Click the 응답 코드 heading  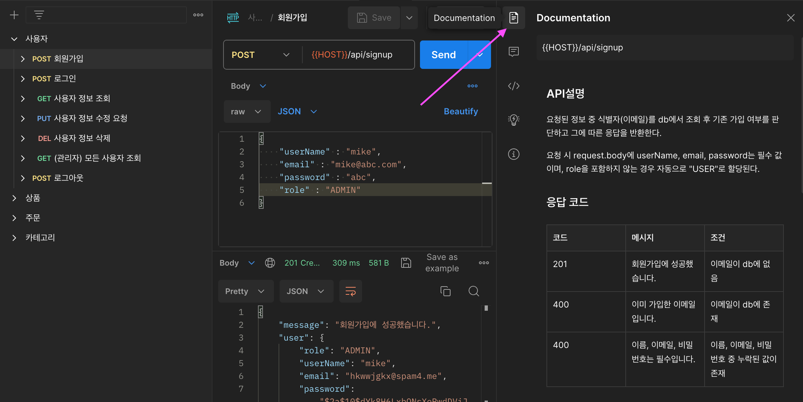pyautogui.click(x=567, y=202)
